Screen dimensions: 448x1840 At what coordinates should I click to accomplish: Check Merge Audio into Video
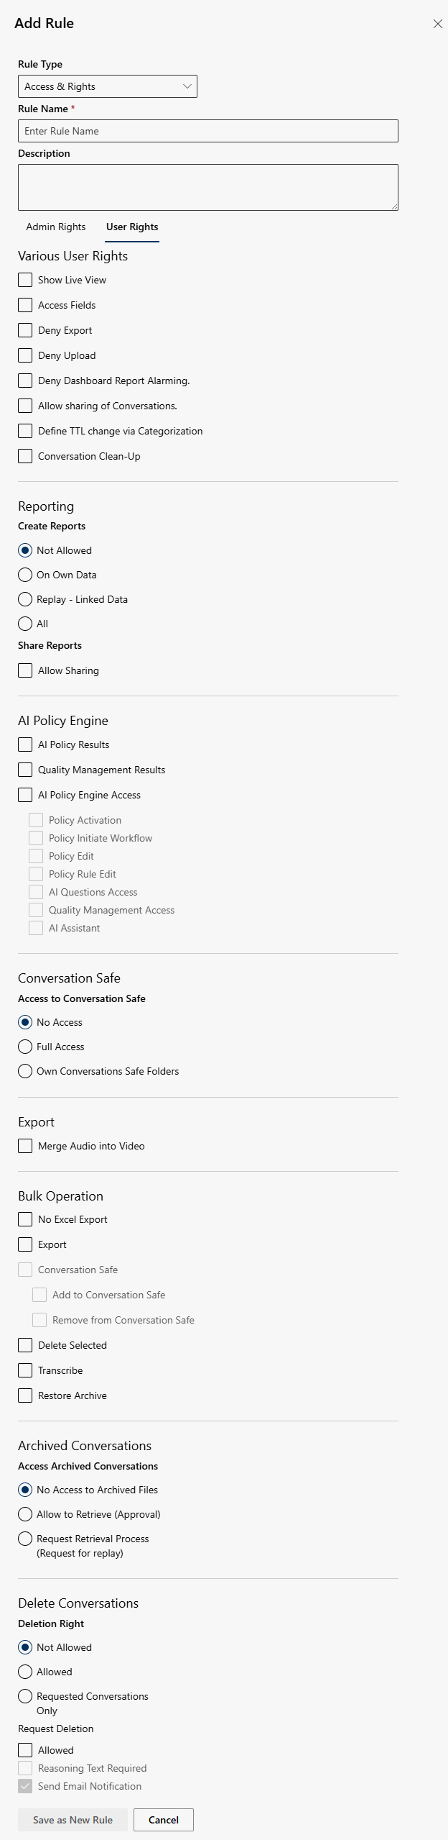click(x=25, y=1145)
